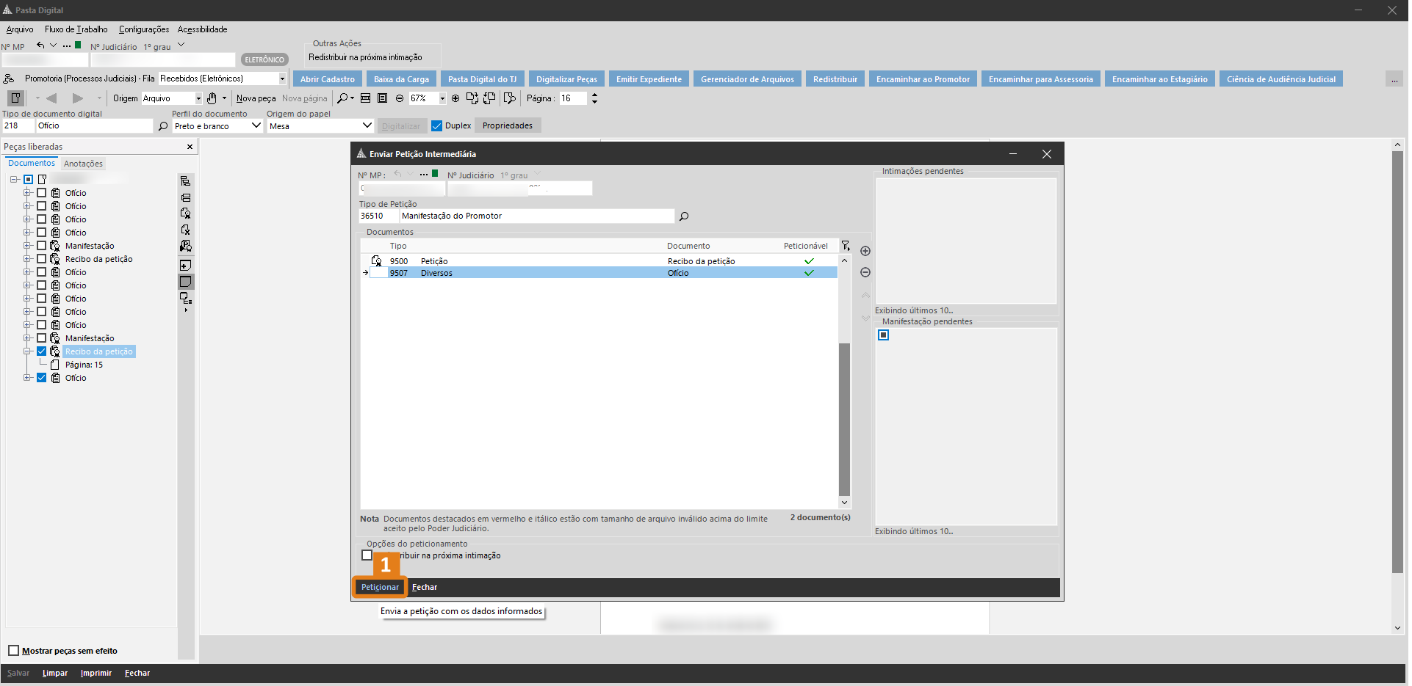Open the Fluxo de Trabalho menu

[76, 29]
